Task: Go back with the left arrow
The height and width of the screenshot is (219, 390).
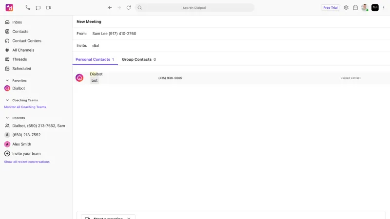Action: tap(110, 8)
